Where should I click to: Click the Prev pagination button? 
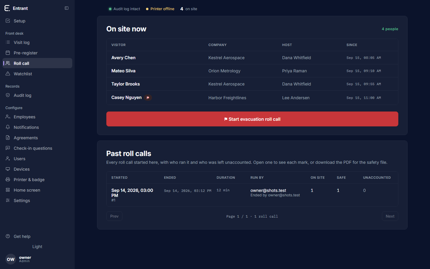[x=114, y=216]
